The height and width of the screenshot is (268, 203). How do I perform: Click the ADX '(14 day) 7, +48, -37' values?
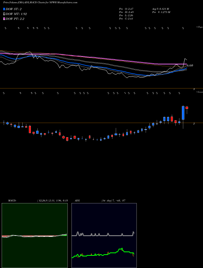[113, 201]
